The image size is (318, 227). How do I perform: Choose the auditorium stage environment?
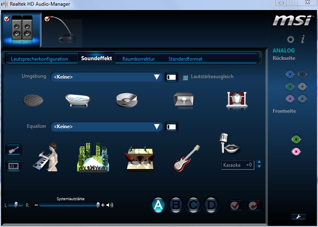point(237,100)
